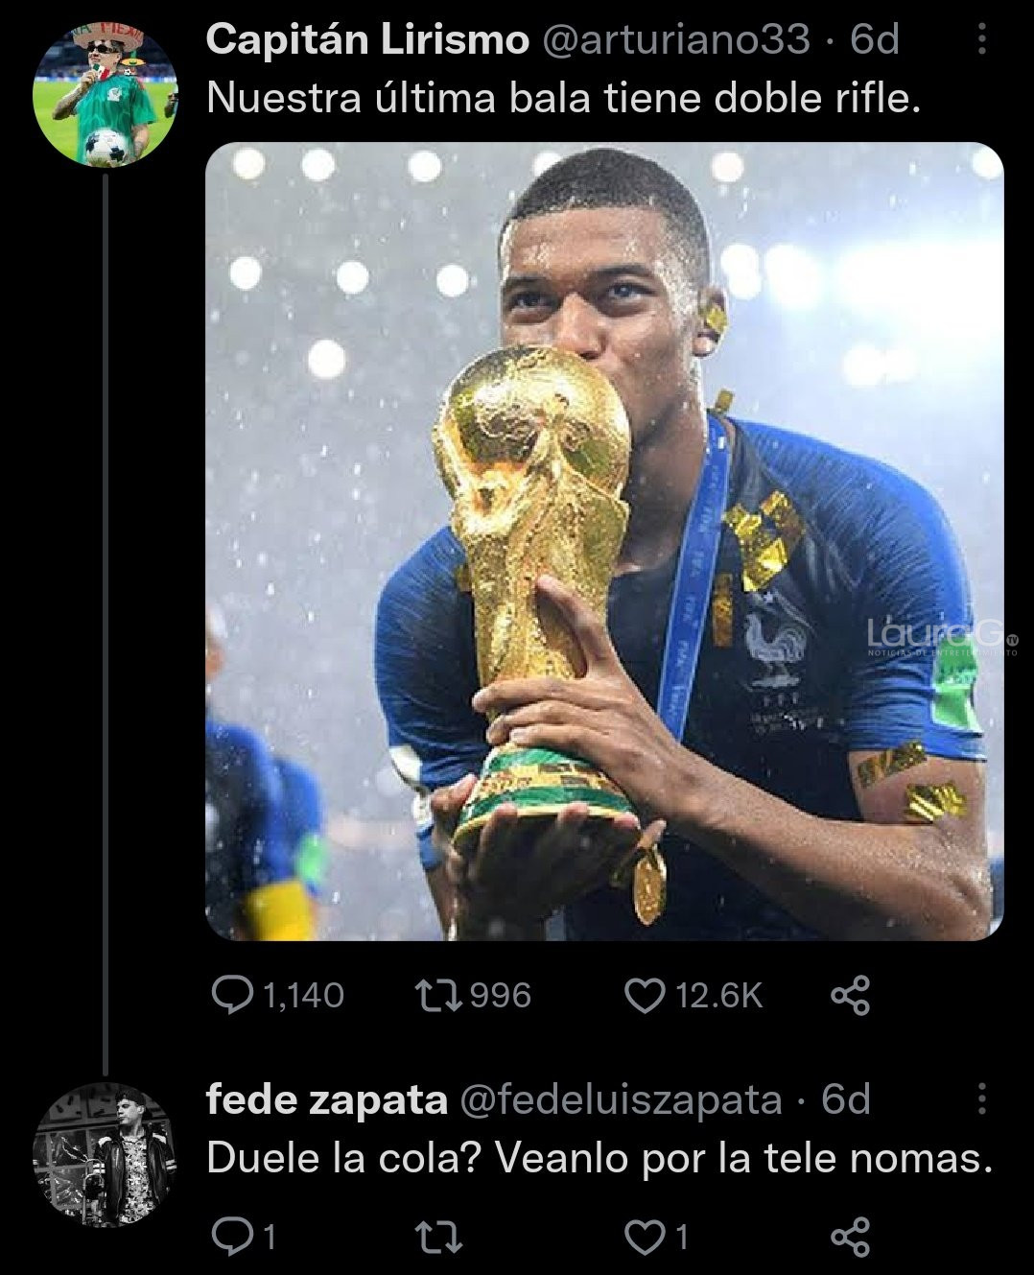This screenshot has height=1275, width=1034.
Task: Open the 6d timestamp on Capitán Lirismo's tweet
Action: click(875, 40)
